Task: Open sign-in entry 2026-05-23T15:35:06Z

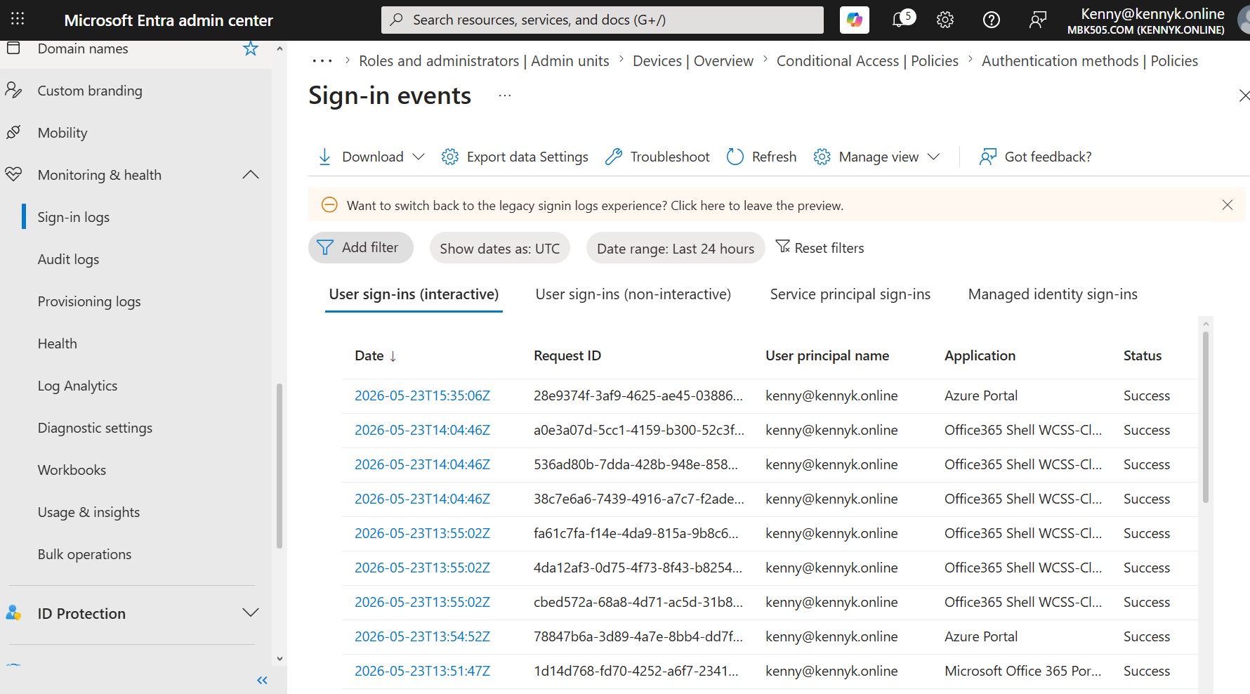Action: 422,395
